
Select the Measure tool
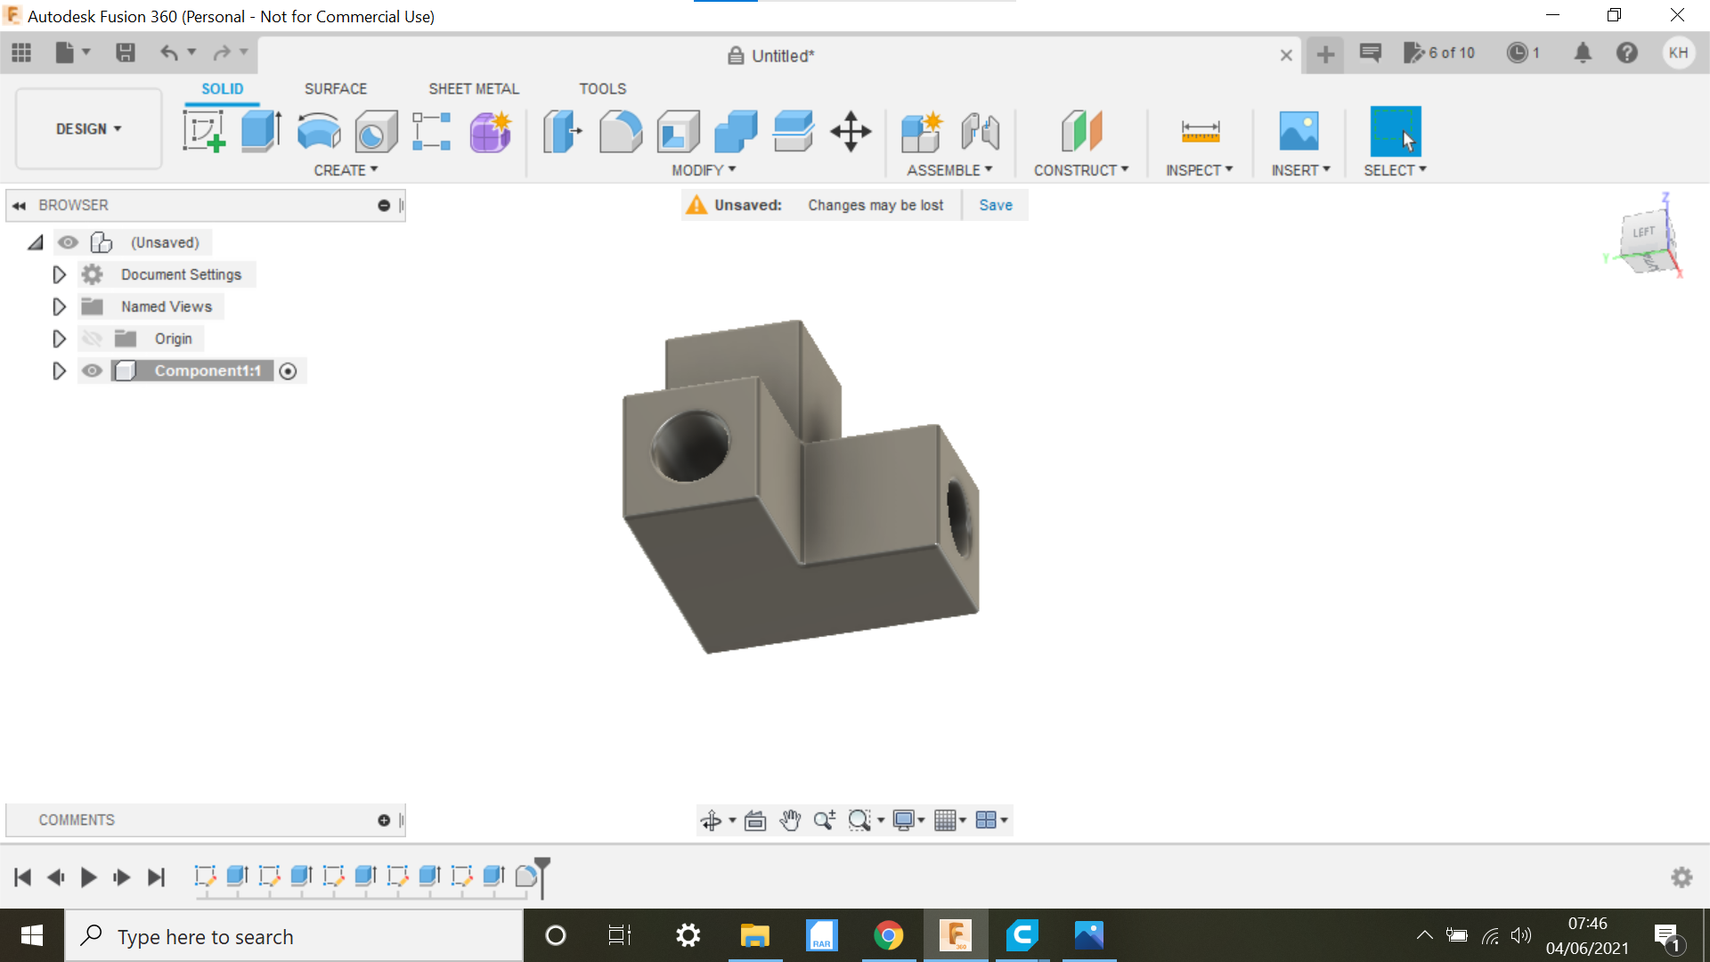[1200, 131]
